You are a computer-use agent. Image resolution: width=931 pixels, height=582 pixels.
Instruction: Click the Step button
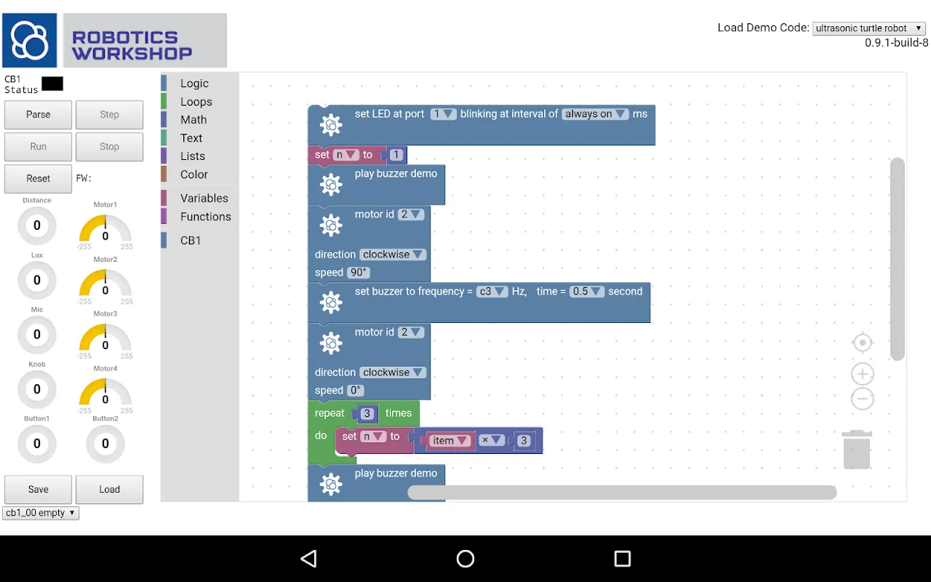click(110, 115)
